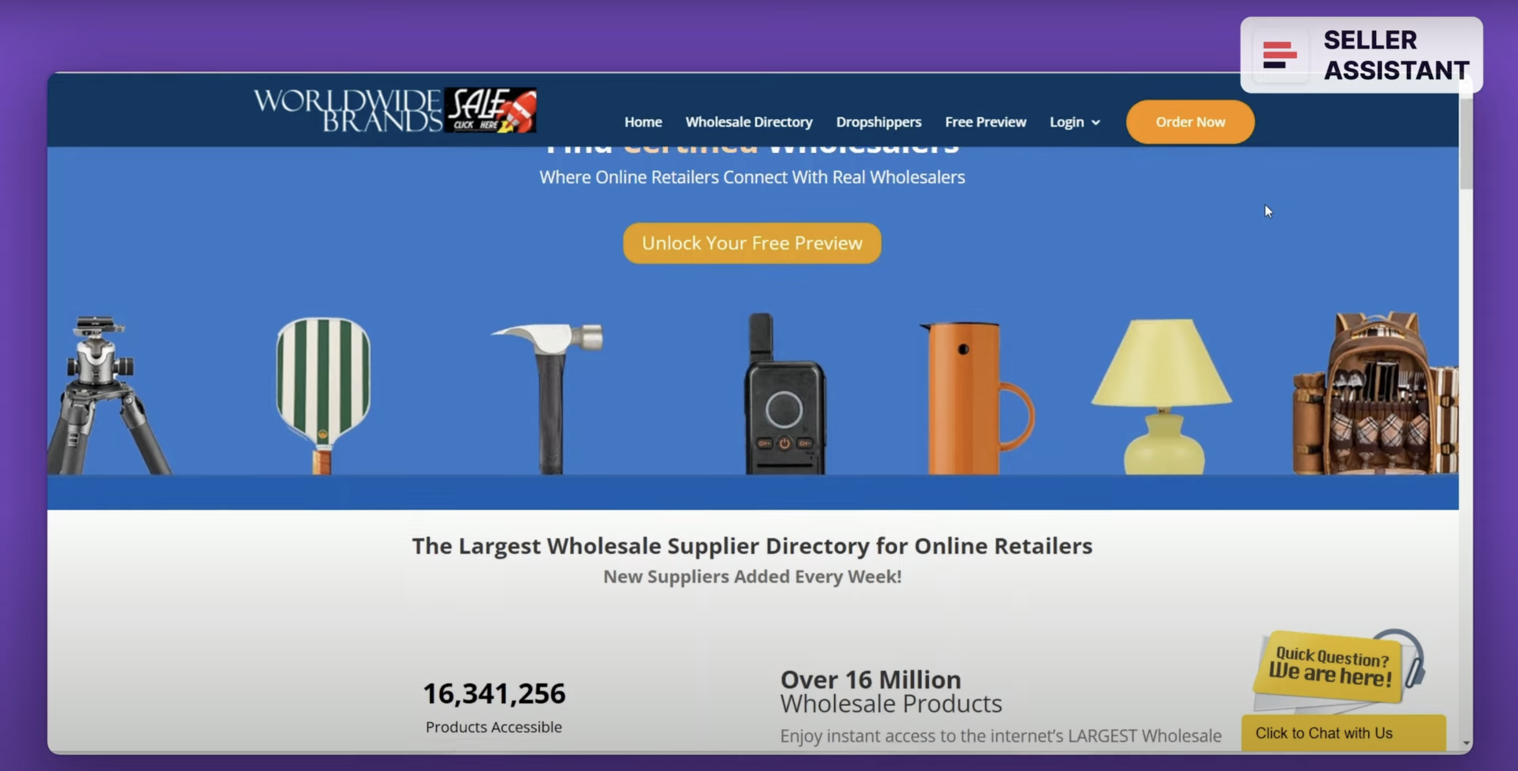The image size is (1518, 771).
Task: Click Unlock Your Free Preview button
Action: coord(752,243)
